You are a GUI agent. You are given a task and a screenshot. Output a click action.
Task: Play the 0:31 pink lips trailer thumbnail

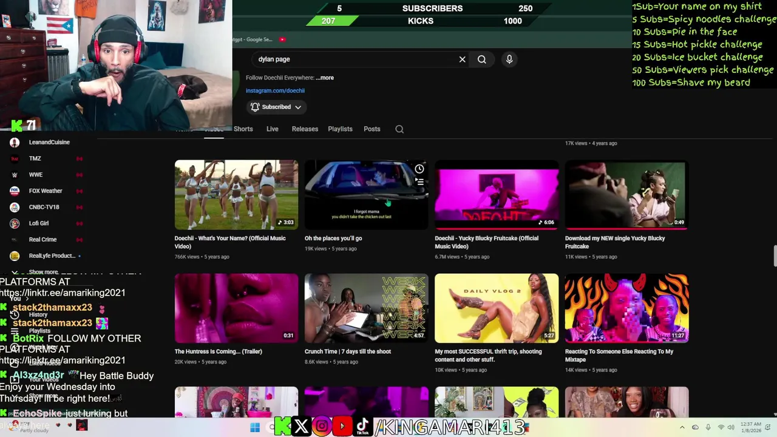(x=236, y=308)
